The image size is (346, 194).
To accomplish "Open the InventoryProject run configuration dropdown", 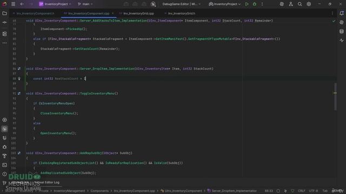I will [224, 4].
